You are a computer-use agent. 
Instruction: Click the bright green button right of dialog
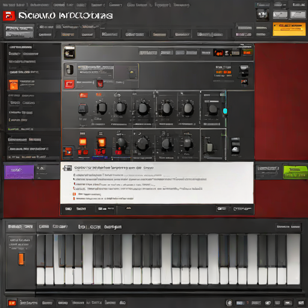pos(295,172)
